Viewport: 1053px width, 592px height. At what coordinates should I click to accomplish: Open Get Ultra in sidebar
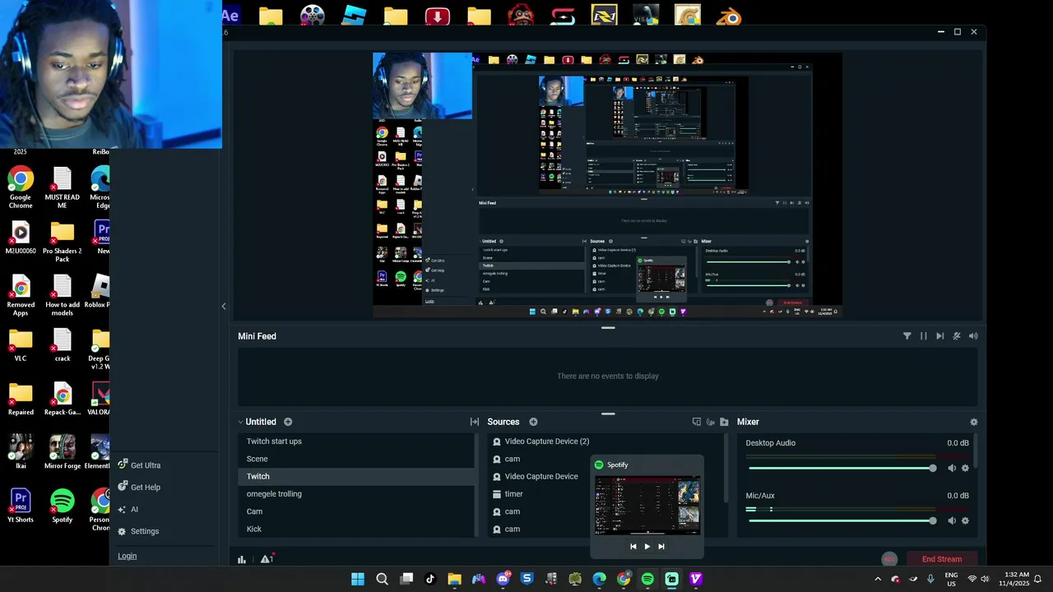[x=139, y=465]
